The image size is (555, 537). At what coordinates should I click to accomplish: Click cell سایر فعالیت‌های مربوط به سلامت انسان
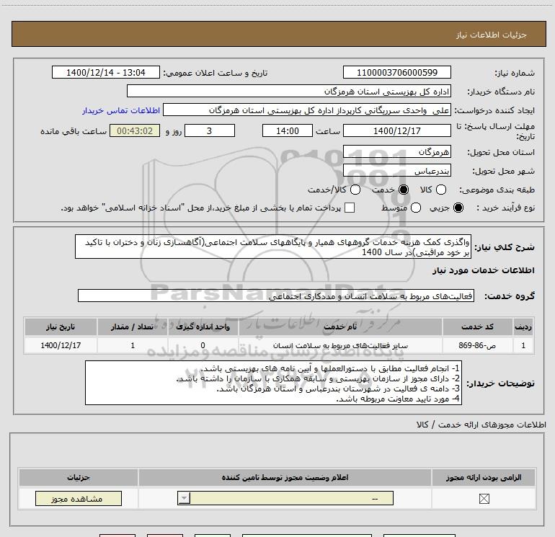340,345
